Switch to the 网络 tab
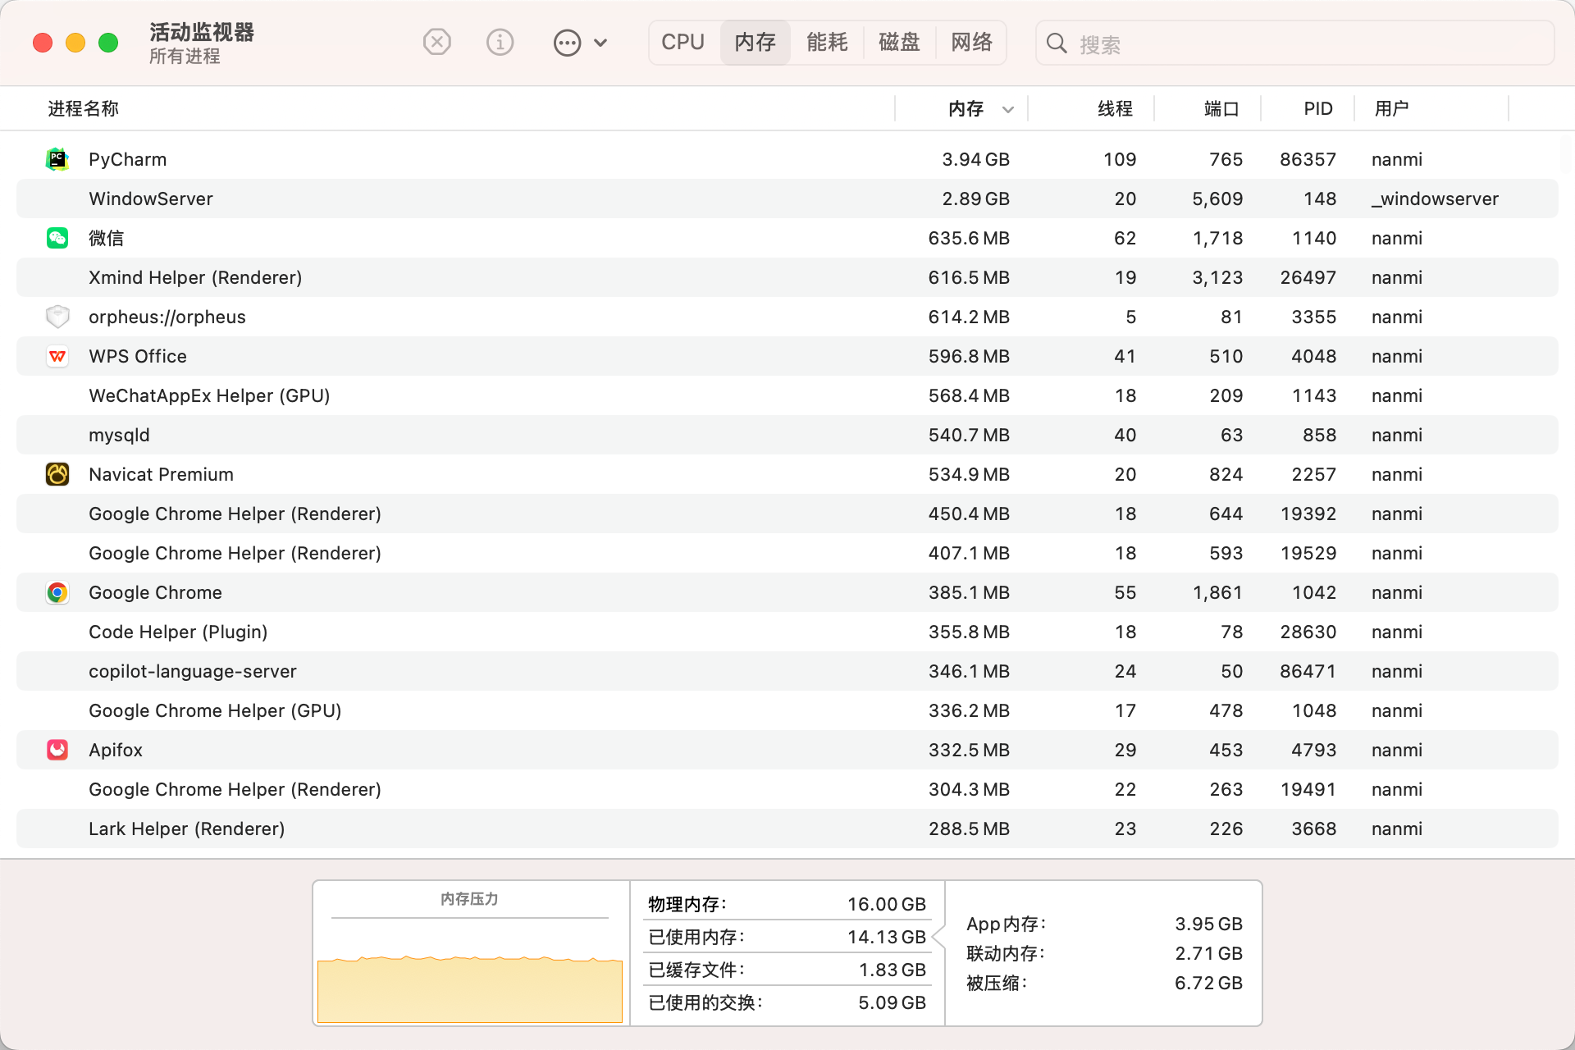The height and width of the screenshot is (1050, 1575). (971, 43)
